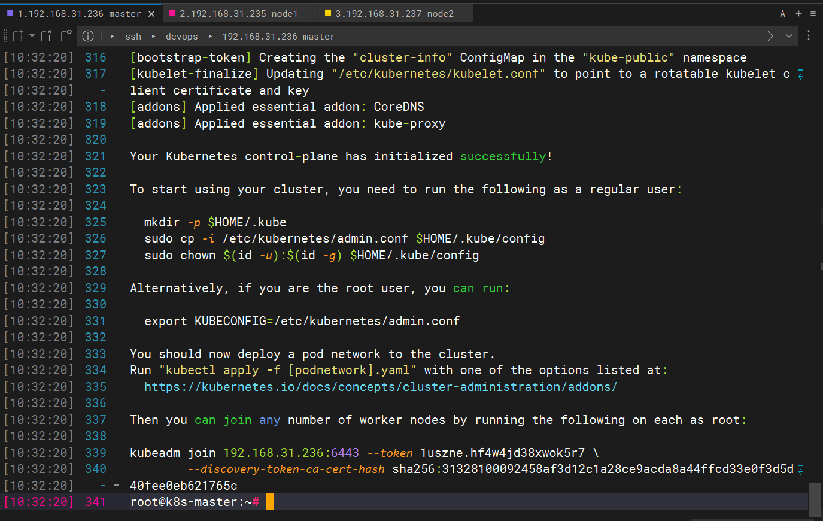Image resolution: width=823 pixels, height=521 pixels.
Task: Click the devops breadcrumb segment
Action: click(x=182, y=37)
